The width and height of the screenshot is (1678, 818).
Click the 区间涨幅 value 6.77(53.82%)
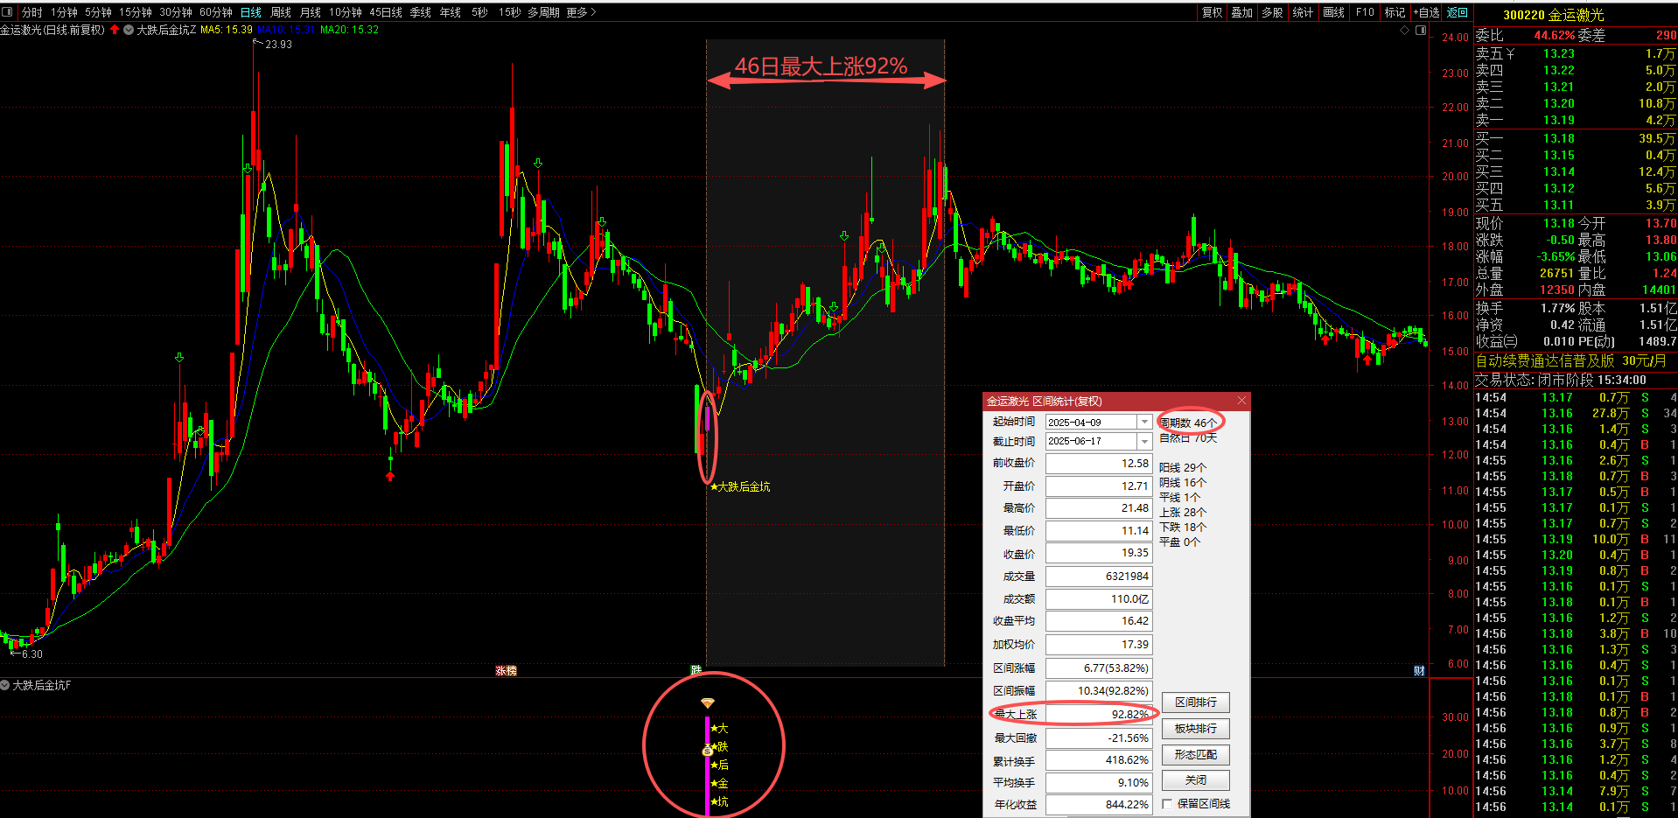pos(1099,668)
